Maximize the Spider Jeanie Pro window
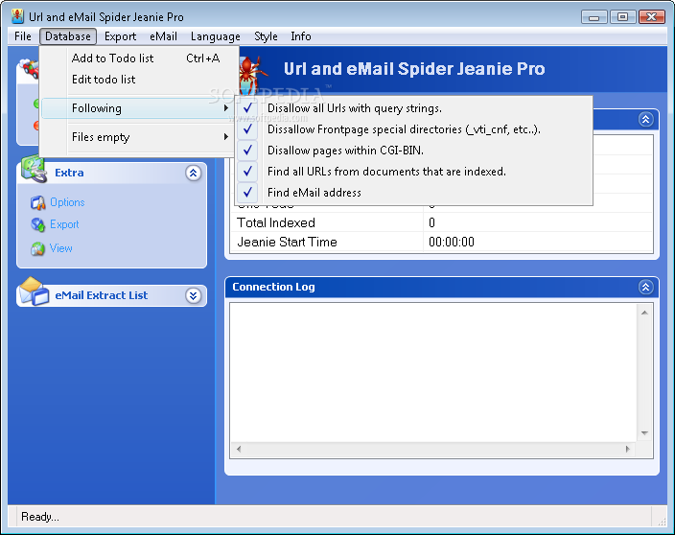 tap(622, 17)
